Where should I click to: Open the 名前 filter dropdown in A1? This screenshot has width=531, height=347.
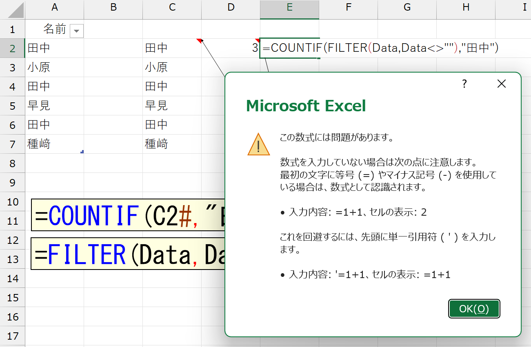[x=77, y=31]
